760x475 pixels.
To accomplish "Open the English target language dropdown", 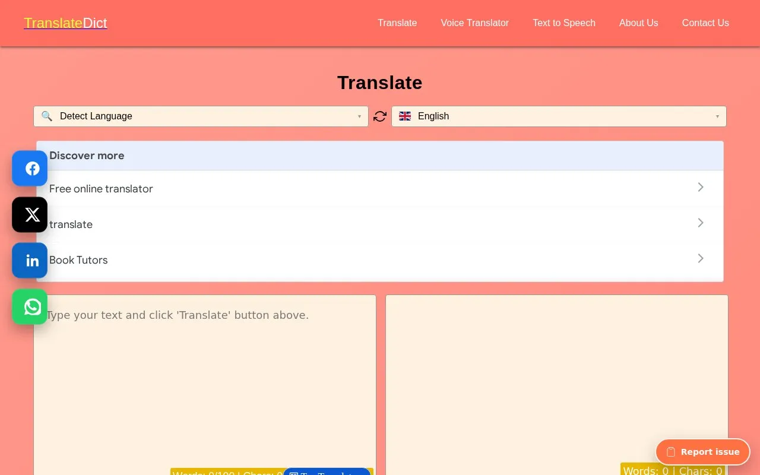I will [559, 116].
